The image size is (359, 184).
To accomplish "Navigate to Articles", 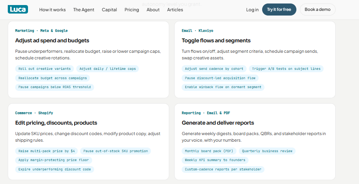I will [x=175, y=10].
